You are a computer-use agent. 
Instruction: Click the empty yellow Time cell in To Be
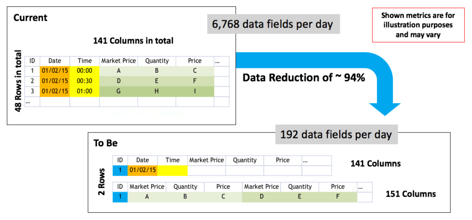tap(172, 170)
